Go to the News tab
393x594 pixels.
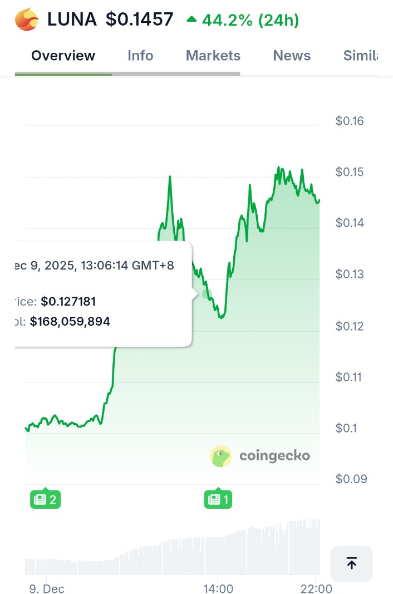(292, 56)
